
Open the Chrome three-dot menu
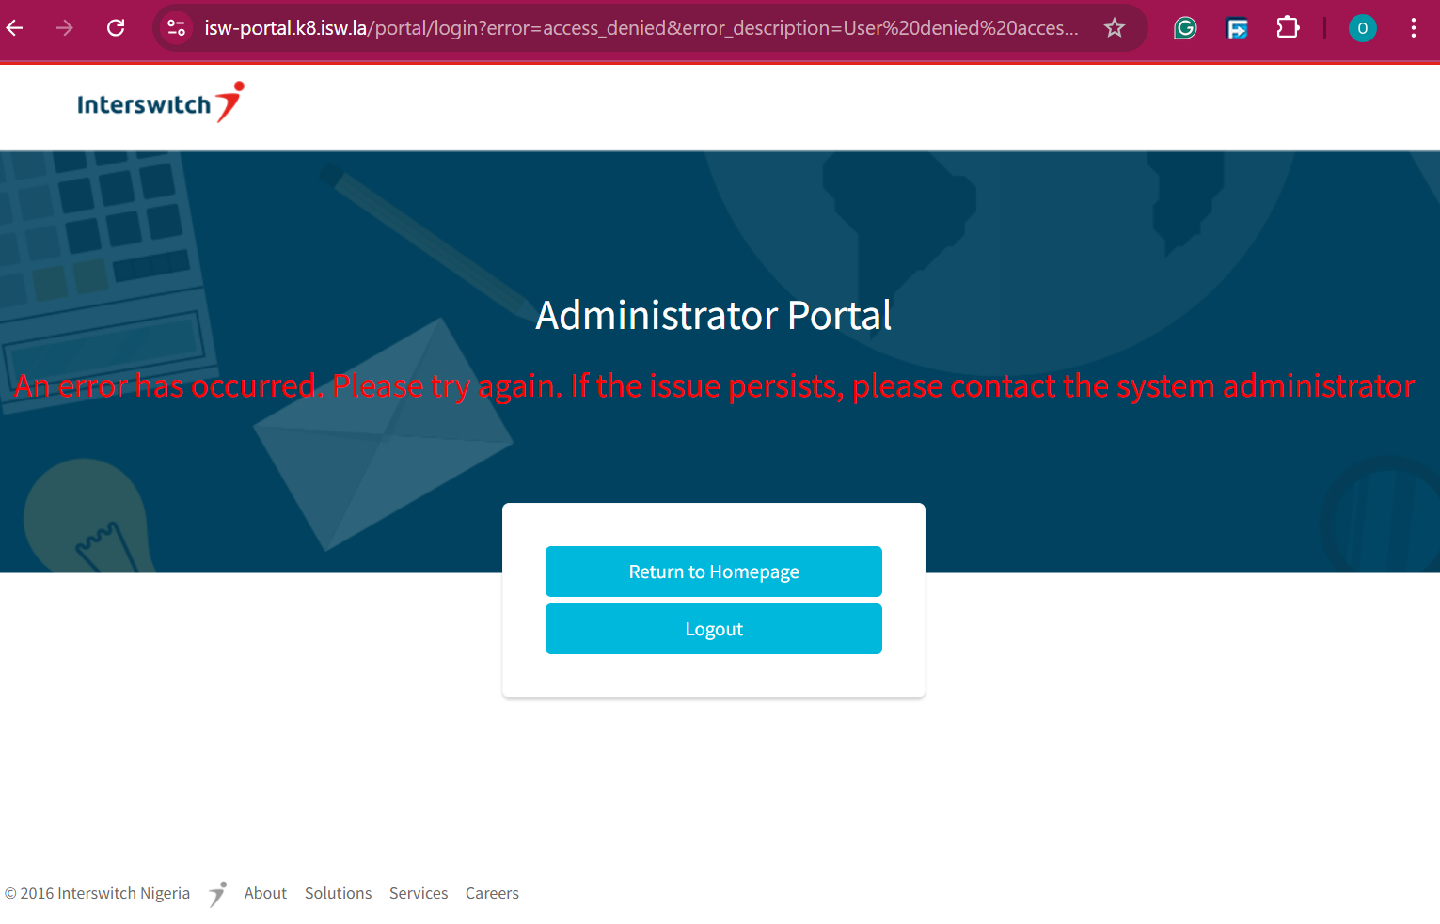pos(1413,28)
